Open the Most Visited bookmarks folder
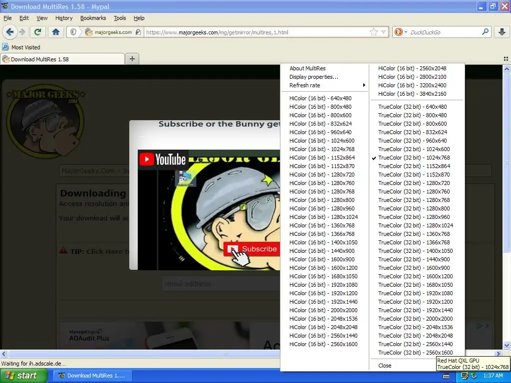 click(21, 47)
